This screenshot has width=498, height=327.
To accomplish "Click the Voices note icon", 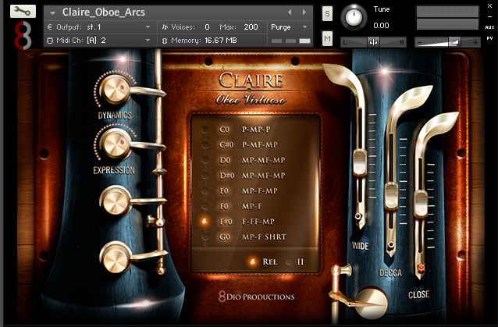I will click(165, 27).
